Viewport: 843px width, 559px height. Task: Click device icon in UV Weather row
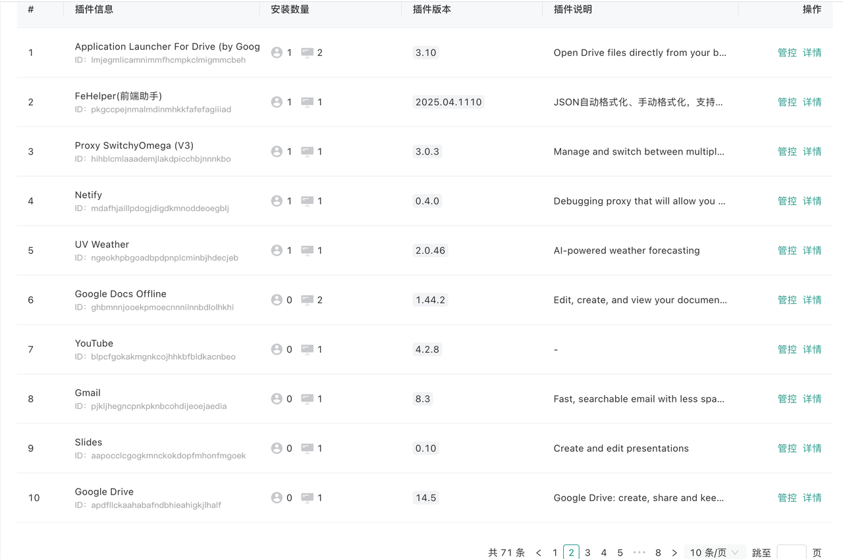coord(307,251)
